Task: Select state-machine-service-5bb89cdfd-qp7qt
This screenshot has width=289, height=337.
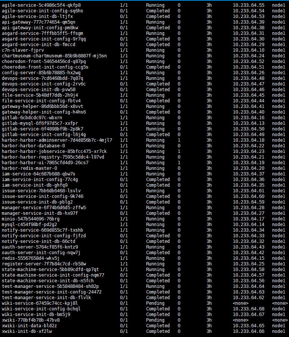Action: 51,269
